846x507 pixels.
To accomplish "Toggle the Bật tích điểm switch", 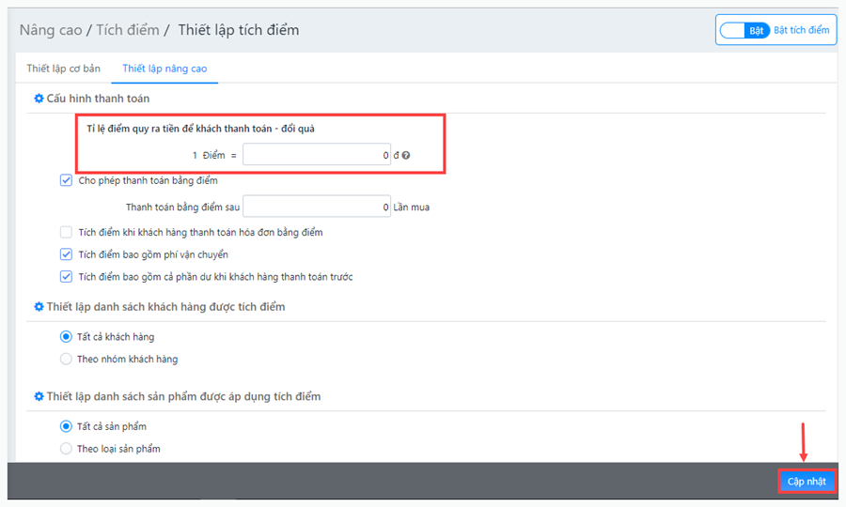I will [744, 30].
